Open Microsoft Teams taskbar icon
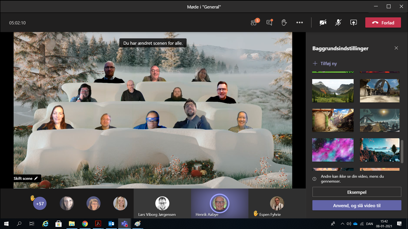408x229 pixels. click(124, 224)
